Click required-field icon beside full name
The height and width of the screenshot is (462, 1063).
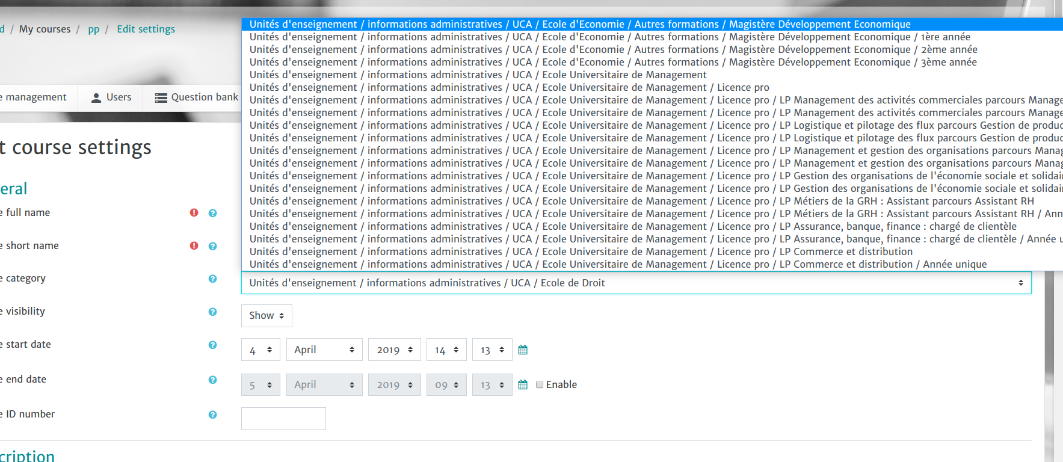point(194,212)
